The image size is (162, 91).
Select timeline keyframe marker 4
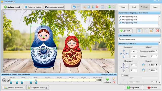[31, 83]
